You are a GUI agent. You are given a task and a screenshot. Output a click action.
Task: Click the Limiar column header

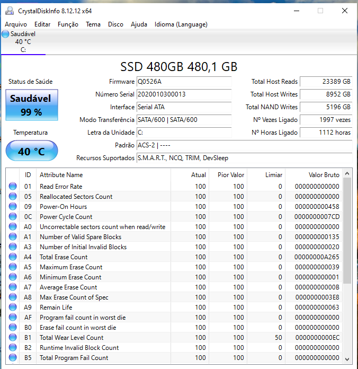(x=266, y=175)
